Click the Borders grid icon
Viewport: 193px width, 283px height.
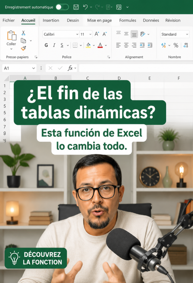click(x=75, y=45)
